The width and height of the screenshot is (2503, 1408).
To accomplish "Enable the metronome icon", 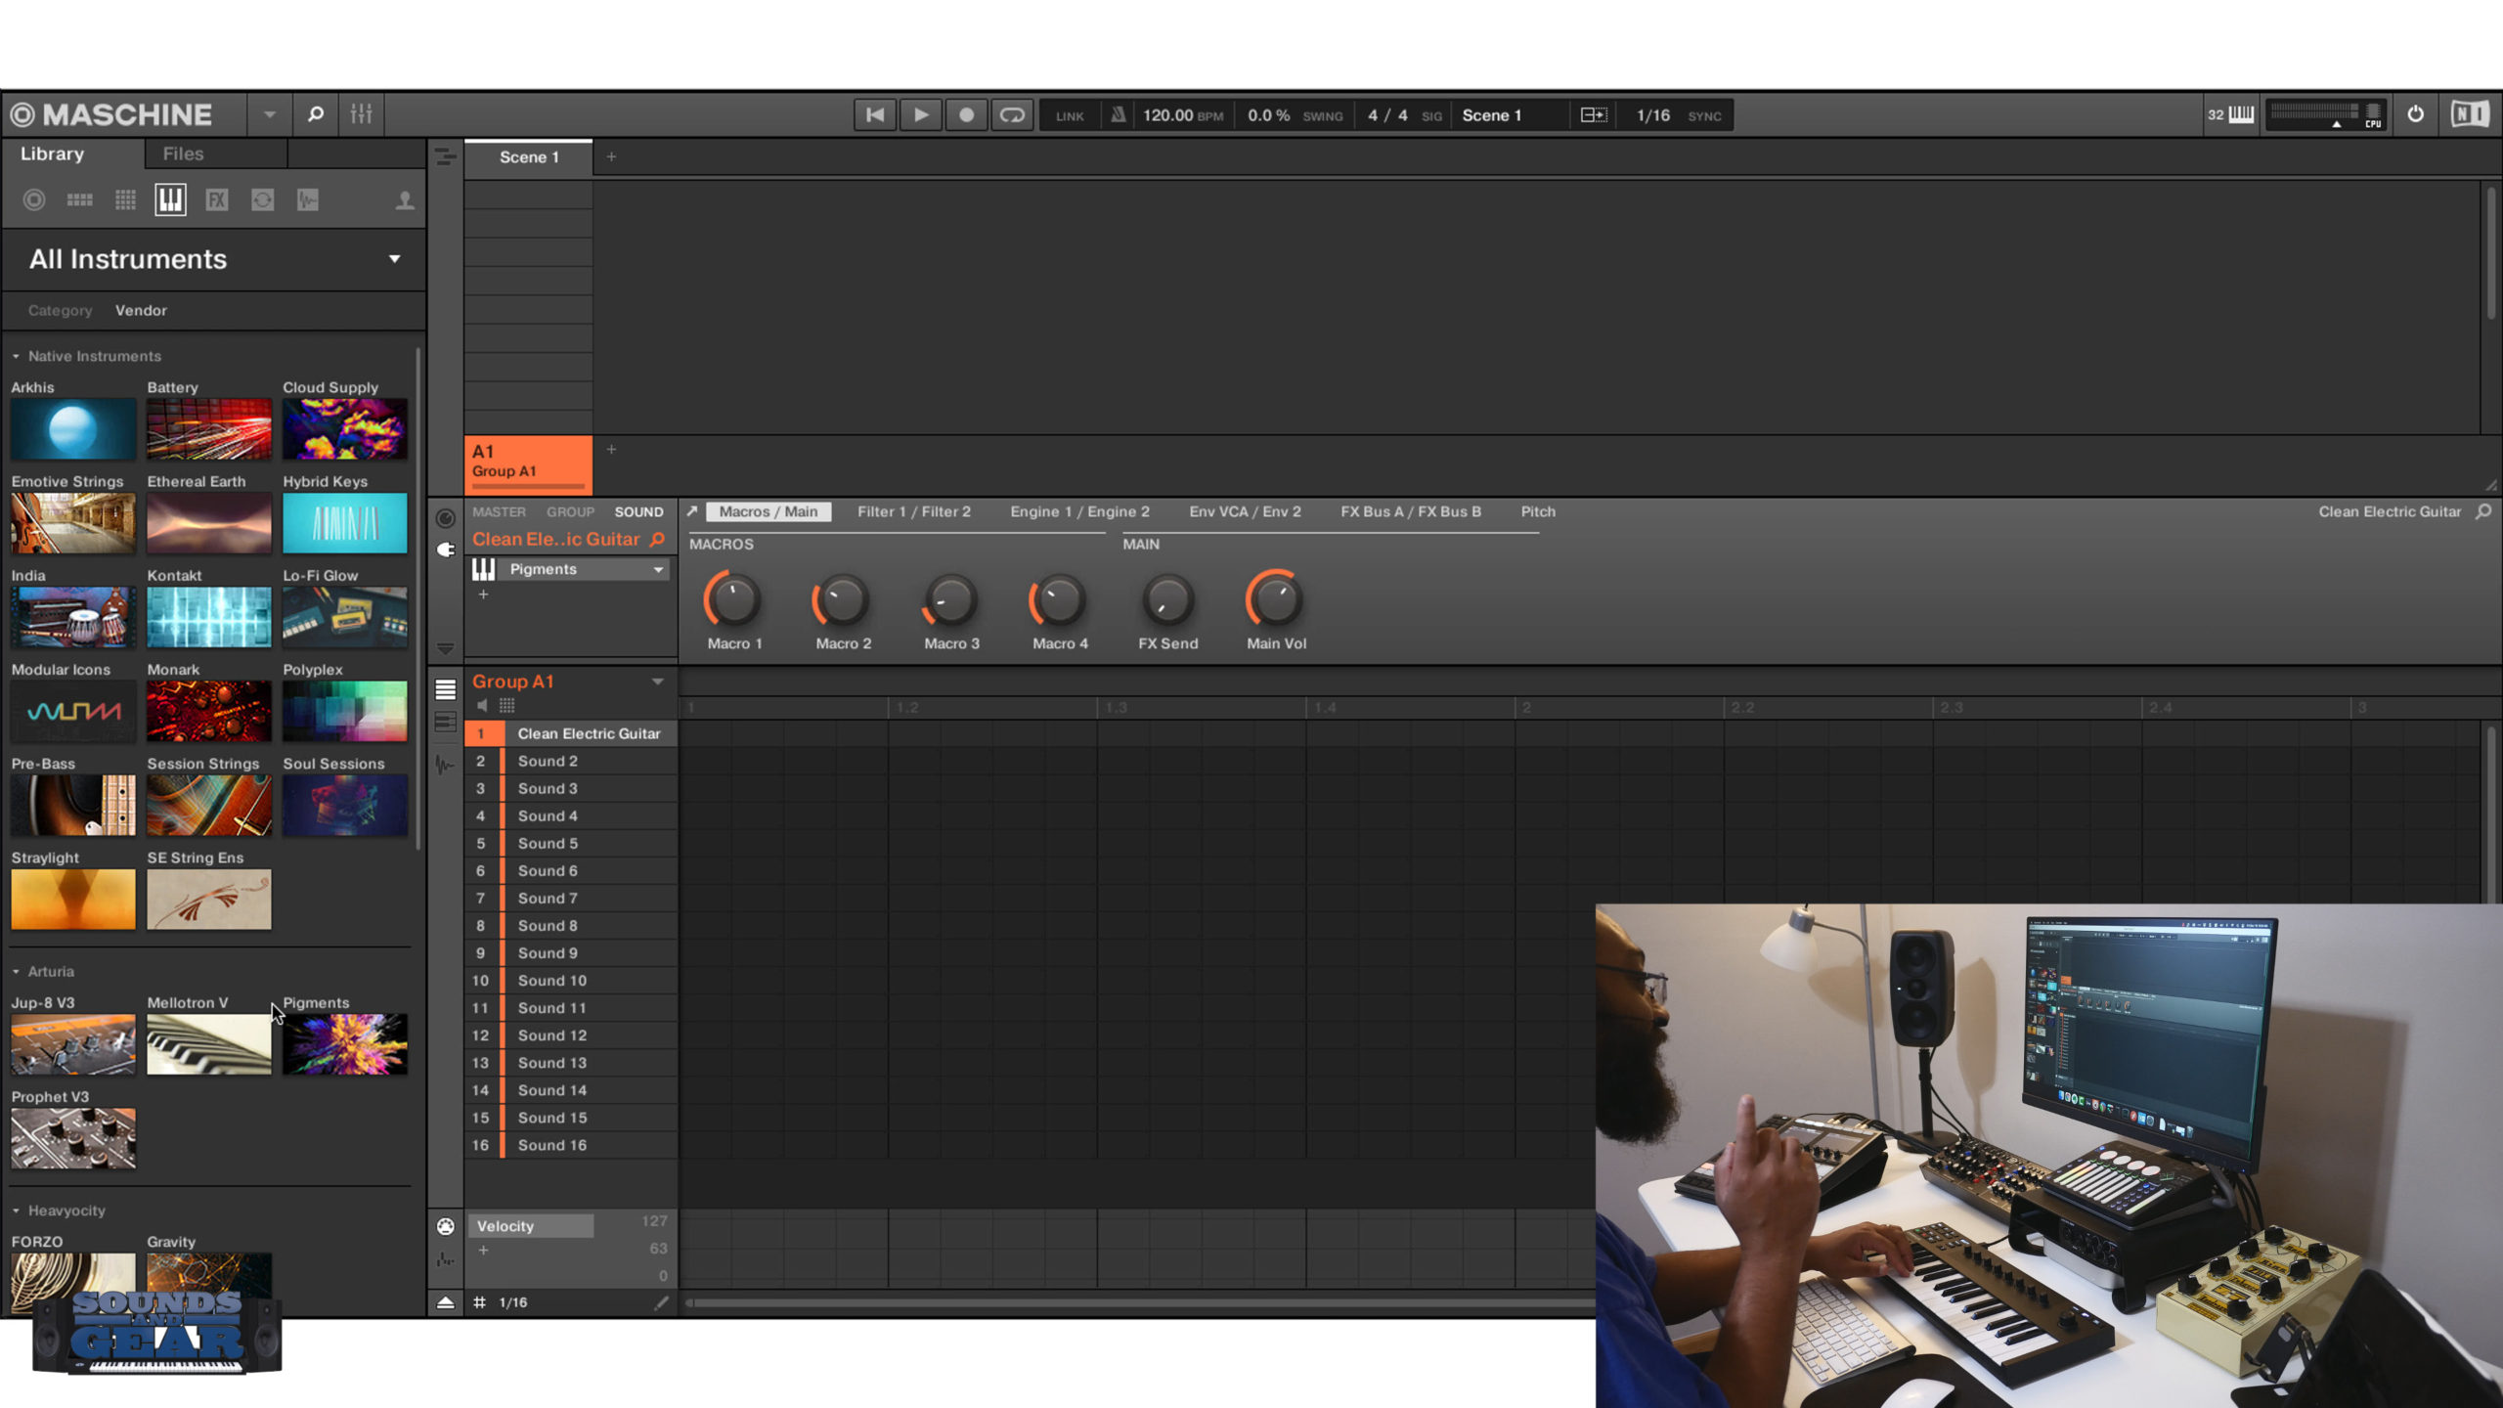I will pyautogui.click(x=1118, y=114).
